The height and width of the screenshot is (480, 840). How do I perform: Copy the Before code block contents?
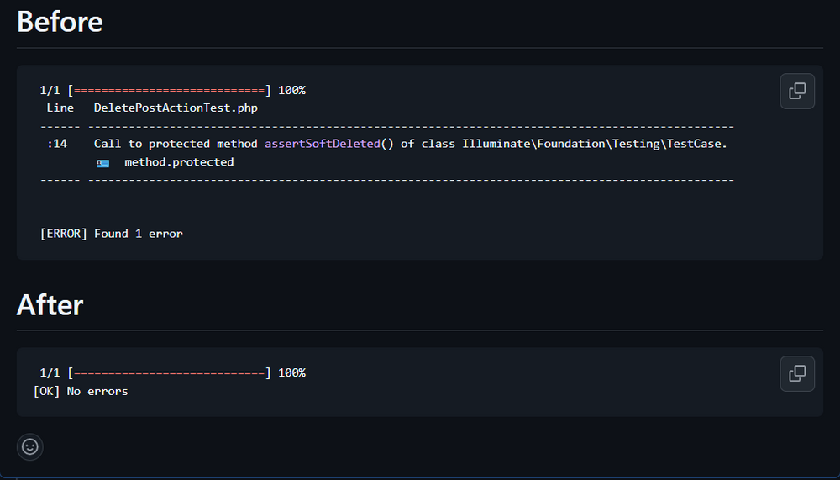tap(797, 91)
